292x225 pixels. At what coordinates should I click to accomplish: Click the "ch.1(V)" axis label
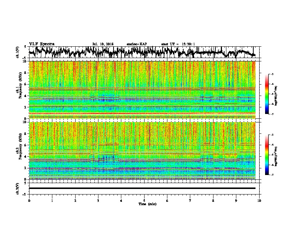18,52
